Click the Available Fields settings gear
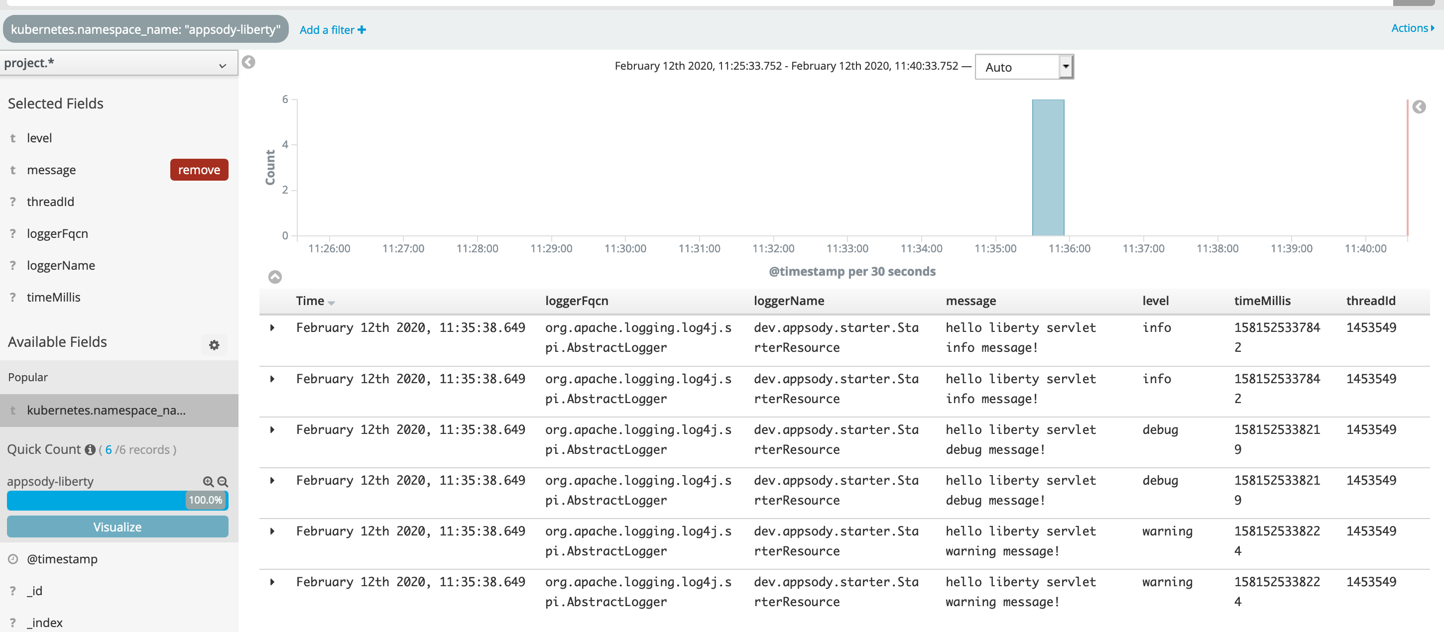The image size is (1444, 632). tap(214, 344)
